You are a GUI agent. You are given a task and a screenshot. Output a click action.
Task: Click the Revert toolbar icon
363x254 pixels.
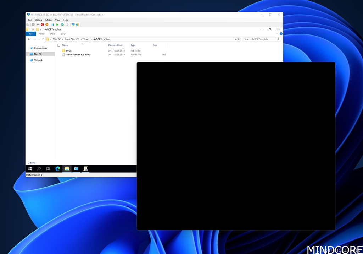[x=67, y=25]
